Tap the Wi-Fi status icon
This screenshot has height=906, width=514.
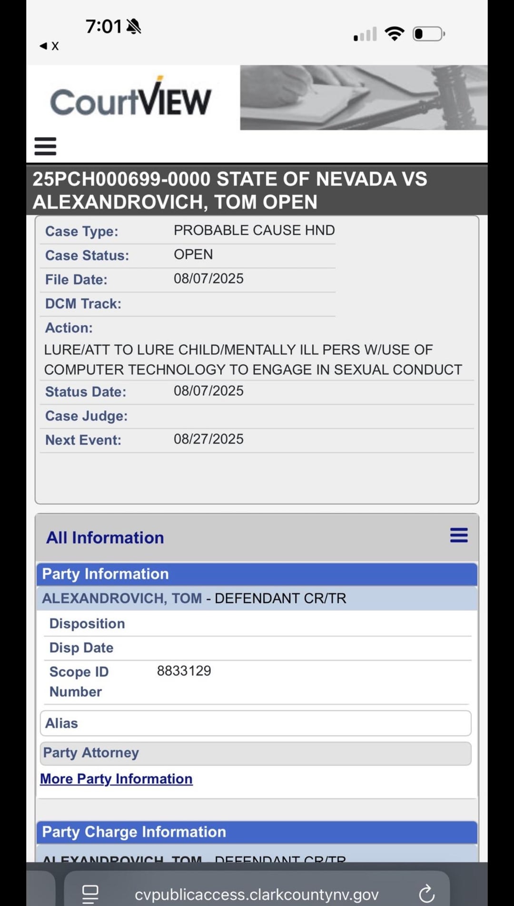click(394, 34)
